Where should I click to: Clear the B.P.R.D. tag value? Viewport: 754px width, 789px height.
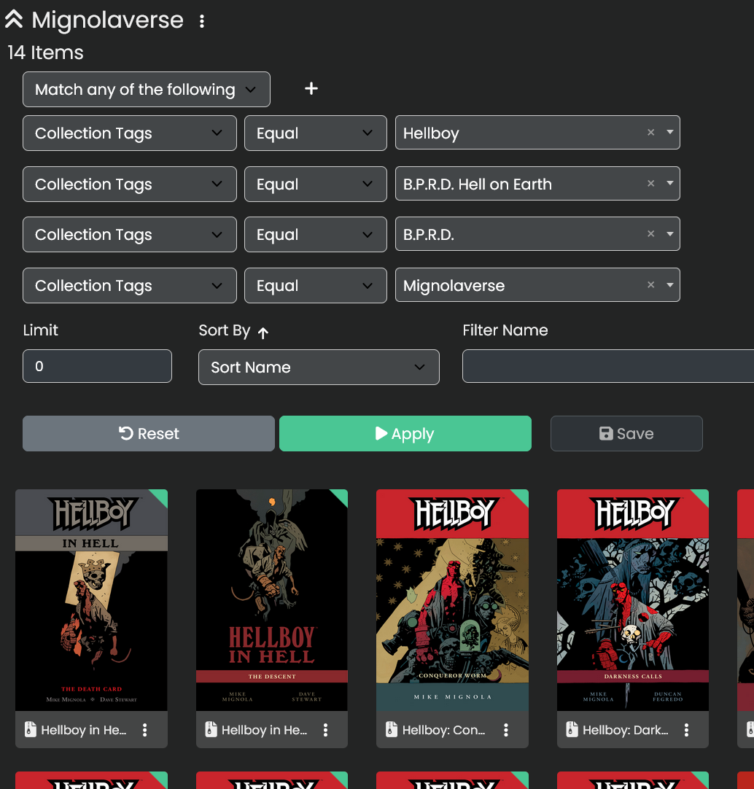pyautogui.click(x=650, y=234)
